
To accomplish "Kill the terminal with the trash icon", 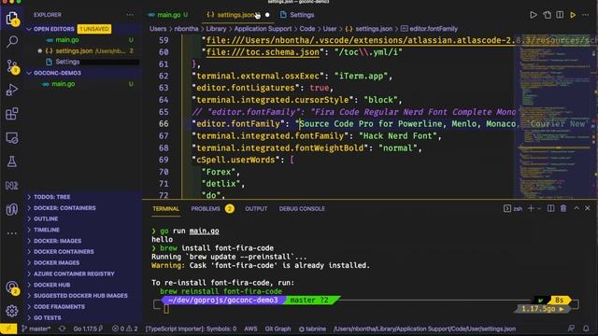I will point(563,208).
